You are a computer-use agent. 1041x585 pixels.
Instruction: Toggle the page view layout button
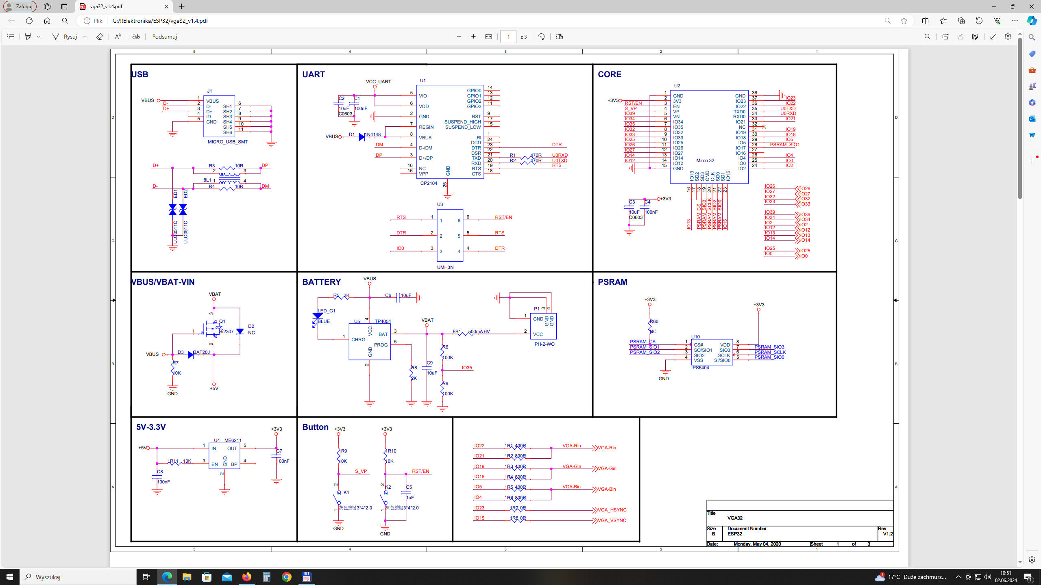pyautogui.click(x=560, y=37)
